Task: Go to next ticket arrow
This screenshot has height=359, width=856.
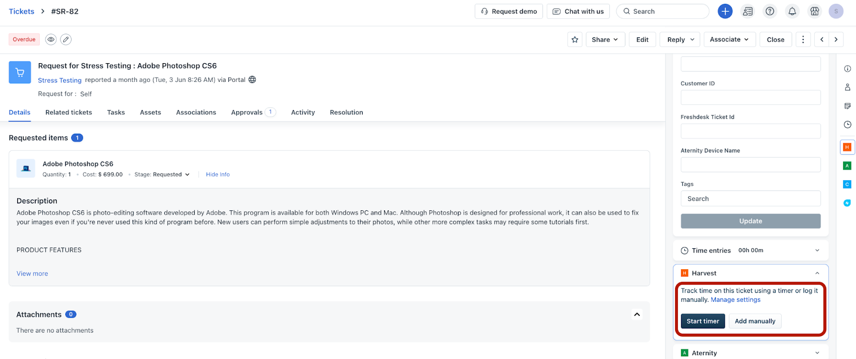Action: point(836,40)
